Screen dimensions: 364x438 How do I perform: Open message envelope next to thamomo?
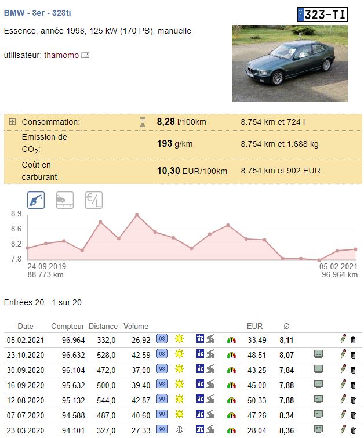(x=85, y=55)
